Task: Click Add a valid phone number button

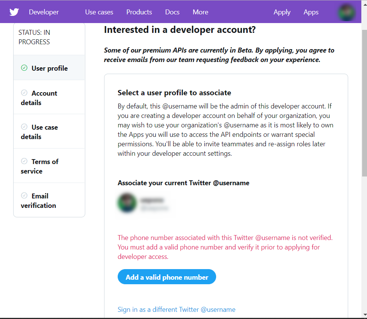Action: click(167, 277)
